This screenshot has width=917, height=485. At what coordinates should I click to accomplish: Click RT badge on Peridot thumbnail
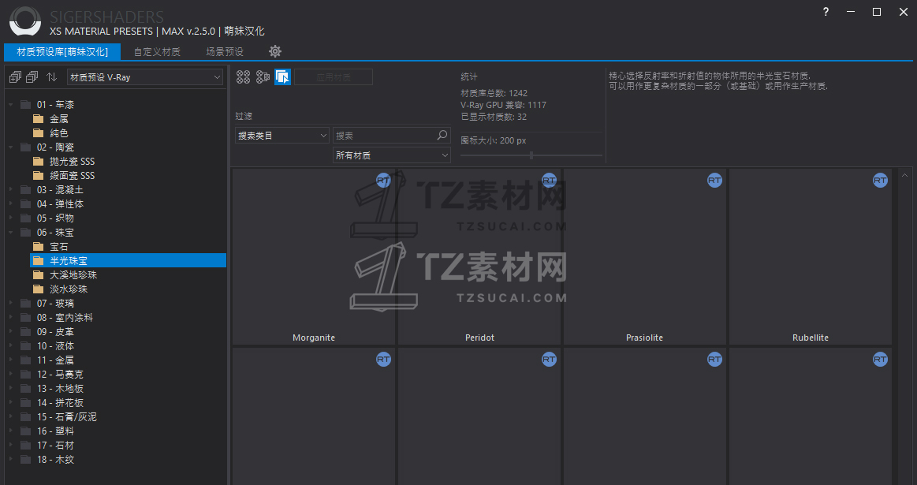[549, 180]
